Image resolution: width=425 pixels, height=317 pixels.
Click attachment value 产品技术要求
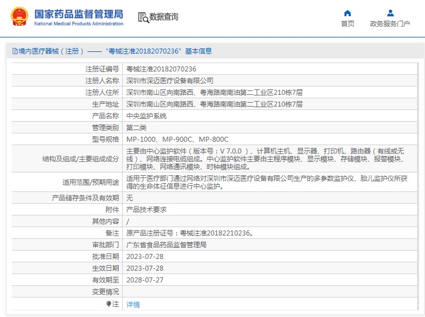pyautogui.click(x=146, y=210)
